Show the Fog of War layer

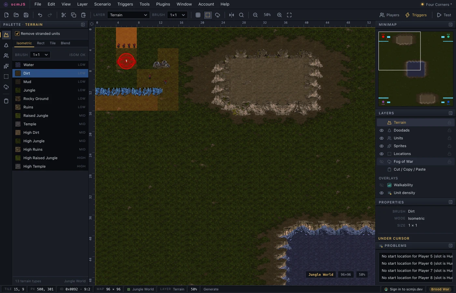(381, 161)
